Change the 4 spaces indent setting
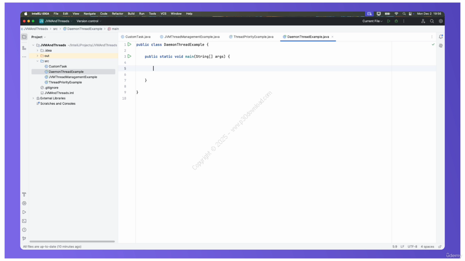The image size is (465, 261). click(x=427, y=246)
